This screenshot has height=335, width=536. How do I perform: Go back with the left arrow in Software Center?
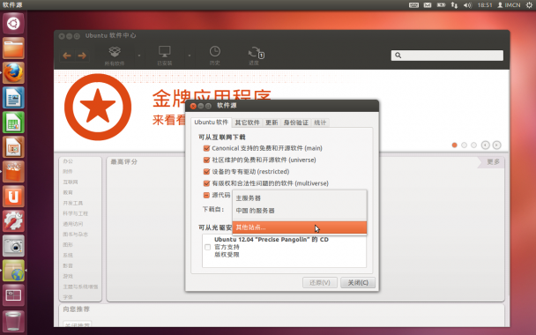click(x=67, y=56)
